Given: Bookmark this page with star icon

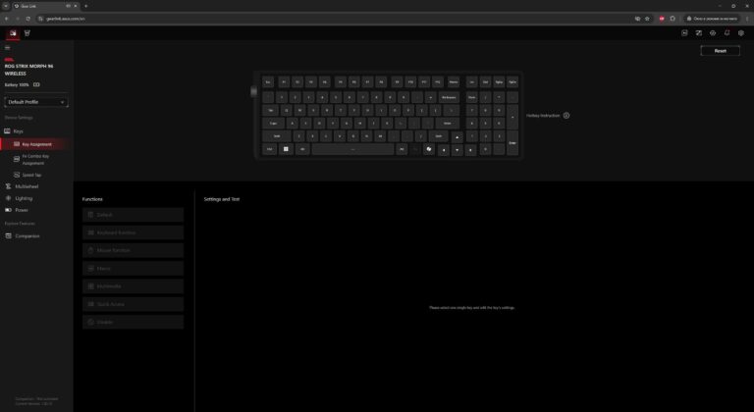Looking at the screenshot, I should click(x=647, y=19).
